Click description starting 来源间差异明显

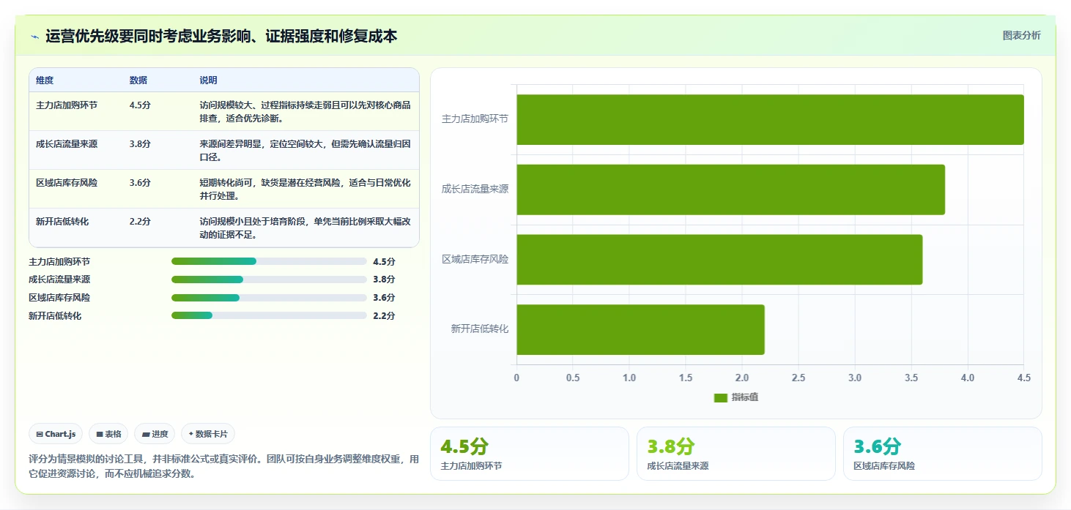(x=305, y=151)
